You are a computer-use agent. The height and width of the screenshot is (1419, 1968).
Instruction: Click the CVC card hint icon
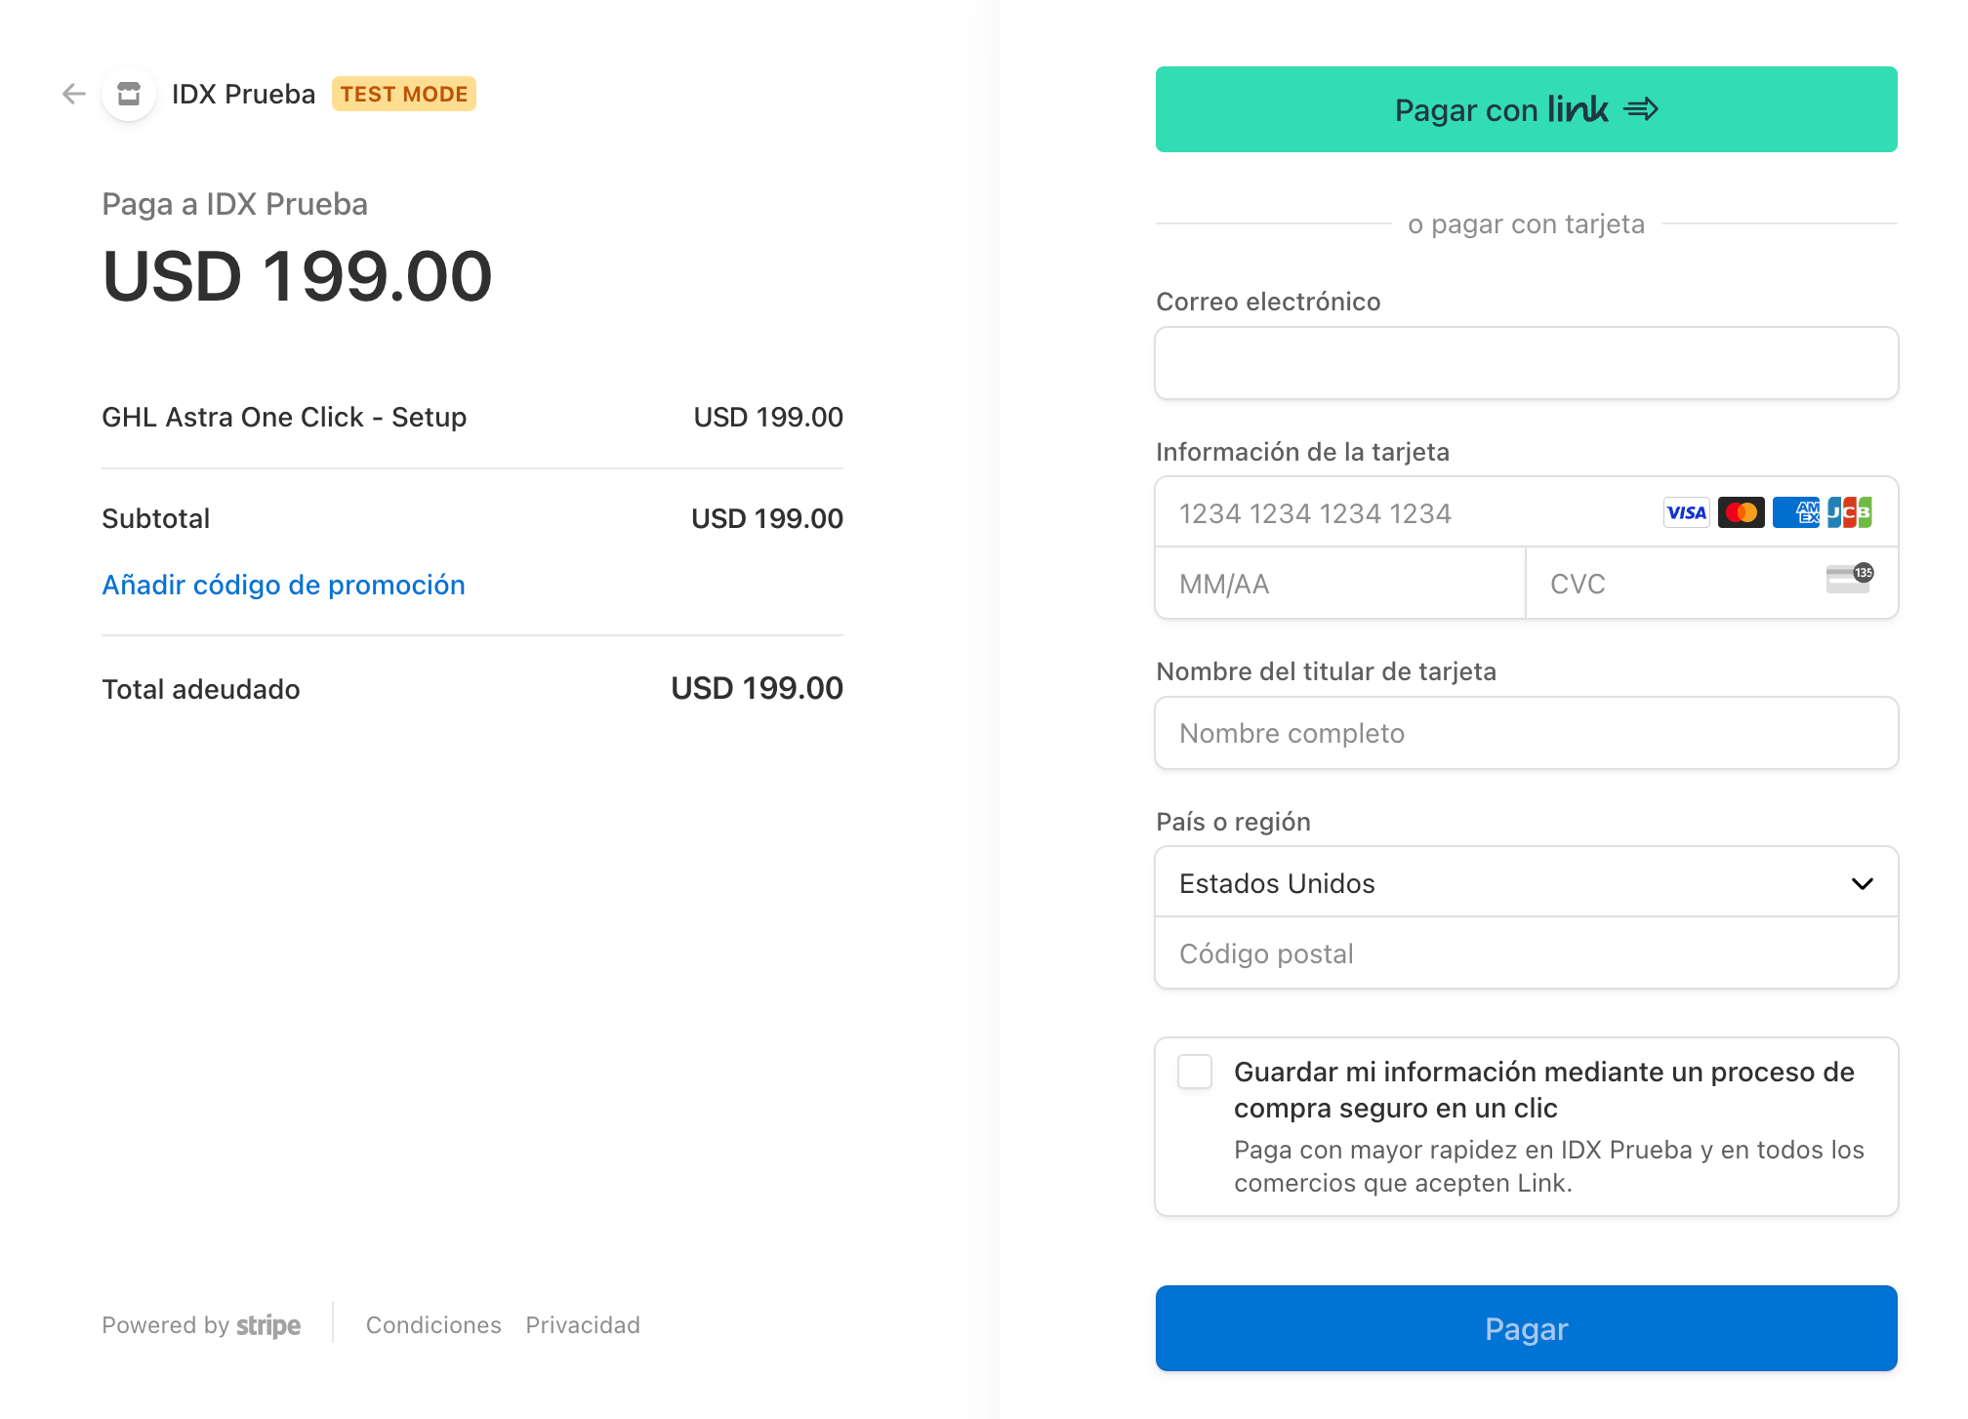click(1849, 579)
